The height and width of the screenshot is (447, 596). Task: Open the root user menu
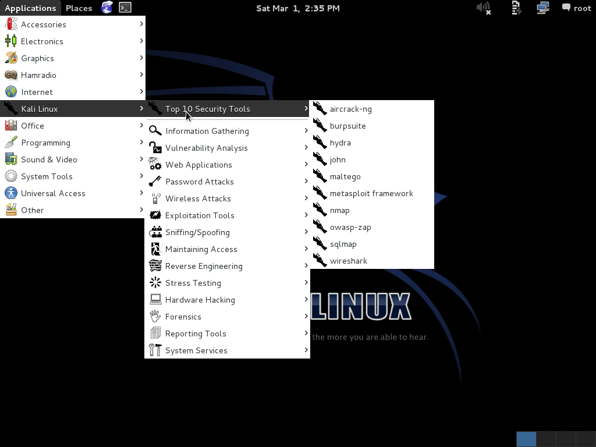pyautogui.click(x=577, y=8)
